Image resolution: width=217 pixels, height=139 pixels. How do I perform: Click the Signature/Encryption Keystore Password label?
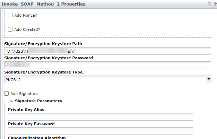tap(49, 58)
